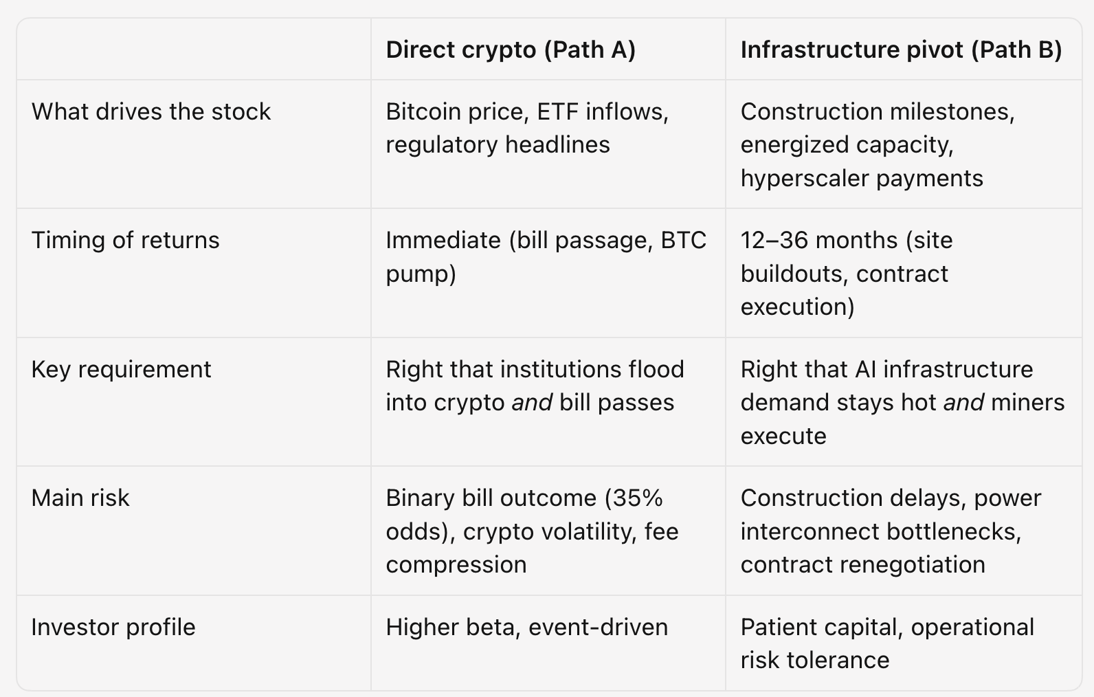Click italic 'and' in Path B requirement
This screenshot has height=697, width=1094.
(963, 402)
